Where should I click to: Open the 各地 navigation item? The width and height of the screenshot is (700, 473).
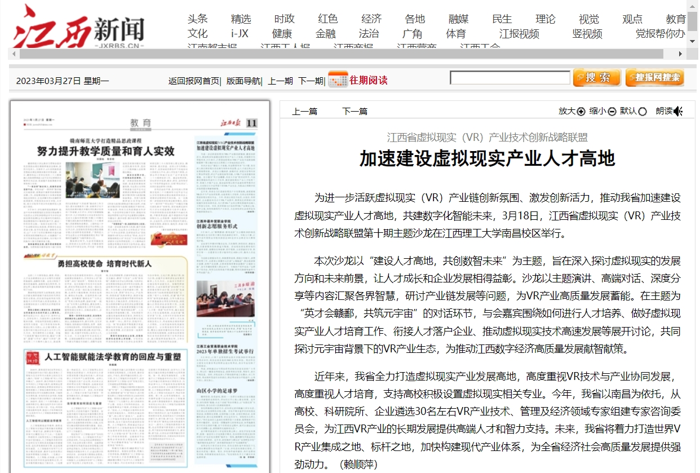(x=415, y=19)
